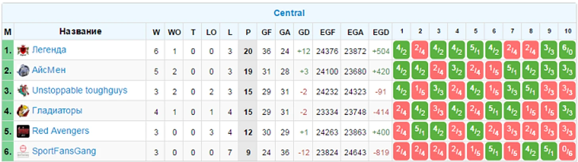
Task: Click SportFansGang's round 10 result 0/6
Action: (x=567, y=152)
